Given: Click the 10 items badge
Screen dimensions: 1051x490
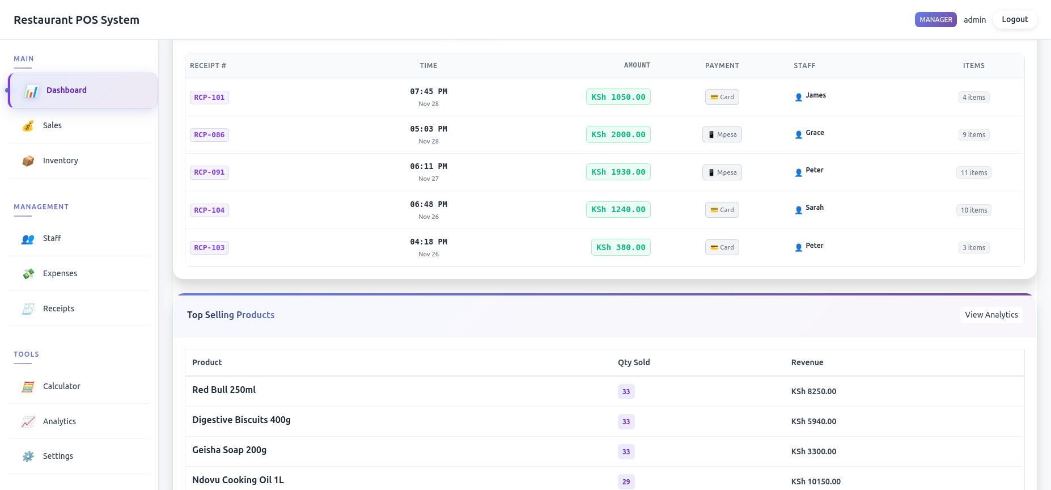Looking at the screenshot, I should (974, 210).
